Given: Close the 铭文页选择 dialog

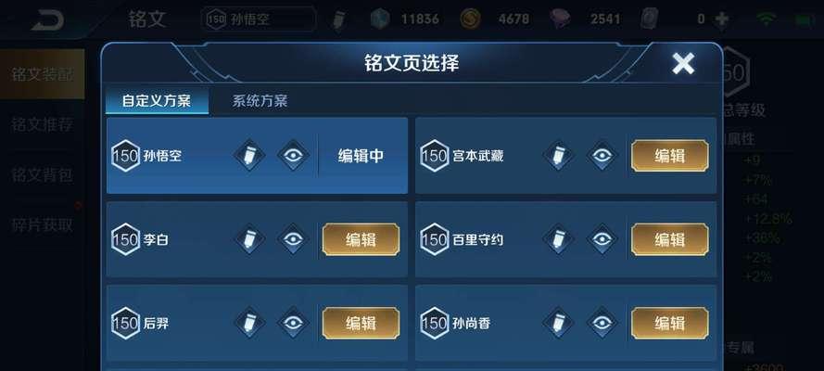Looking at the screenshot, I should (683, 64).
